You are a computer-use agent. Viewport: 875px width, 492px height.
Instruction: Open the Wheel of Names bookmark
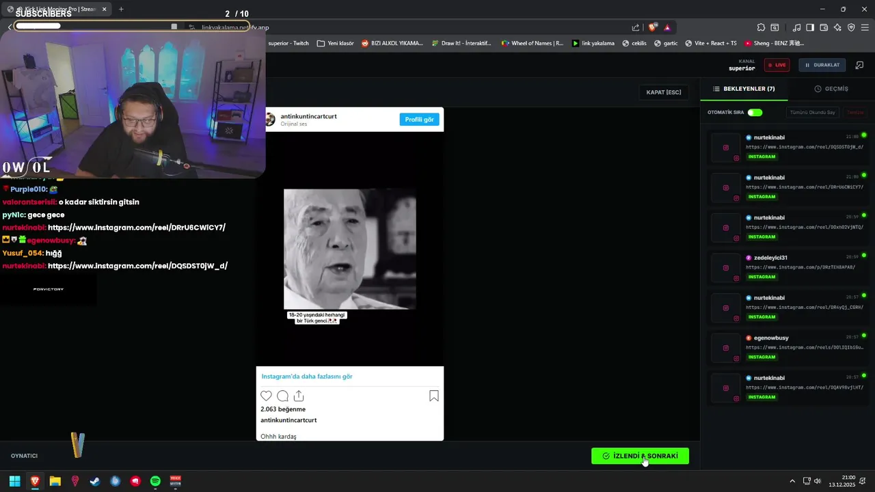coord(532,43)
